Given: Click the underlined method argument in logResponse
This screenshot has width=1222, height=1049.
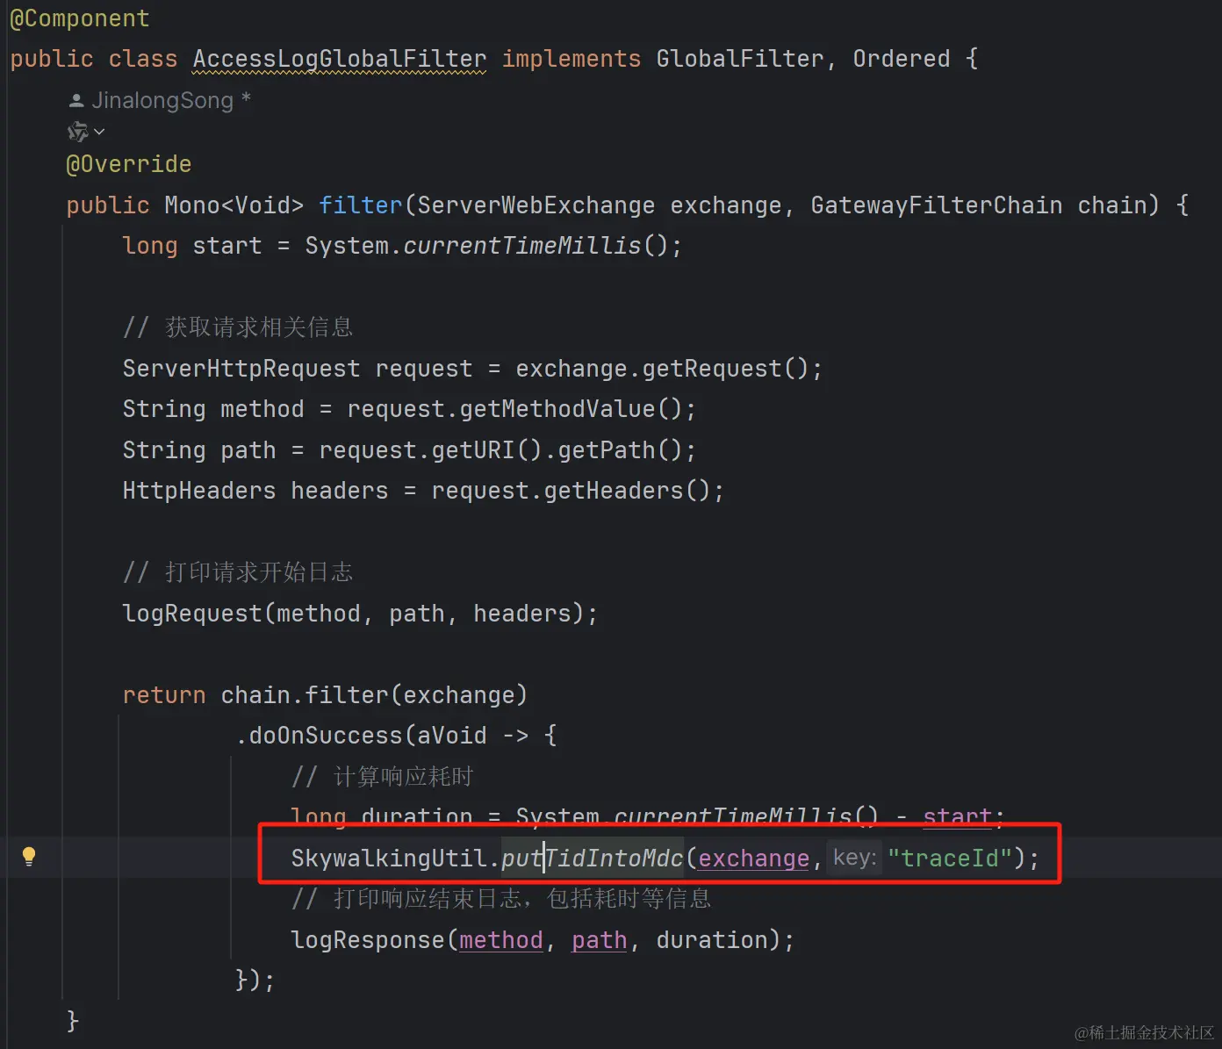Looking at the screenshot, I should [500, 939].
